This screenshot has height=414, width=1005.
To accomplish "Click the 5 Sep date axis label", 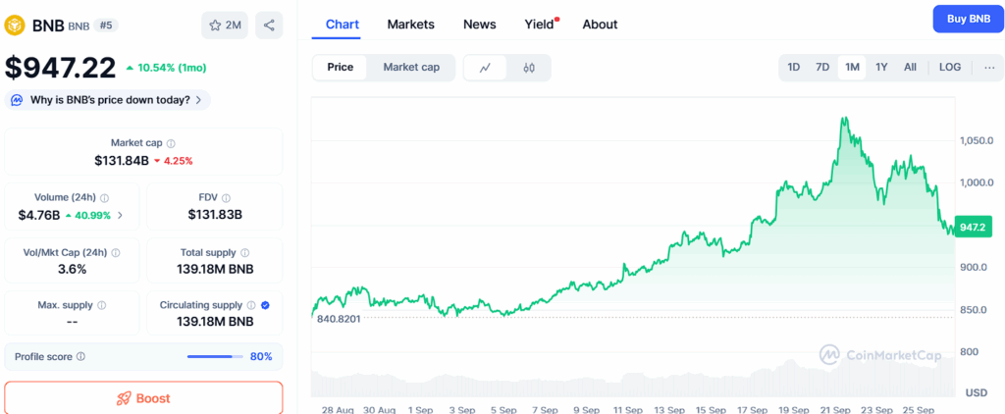I will 503,409.
